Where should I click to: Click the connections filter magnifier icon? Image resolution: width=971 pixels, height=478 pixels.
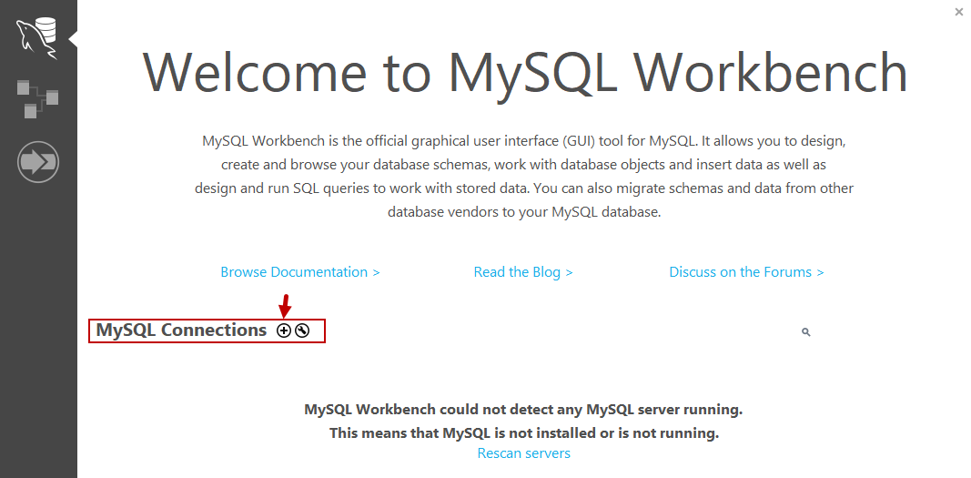click(805, 332)
